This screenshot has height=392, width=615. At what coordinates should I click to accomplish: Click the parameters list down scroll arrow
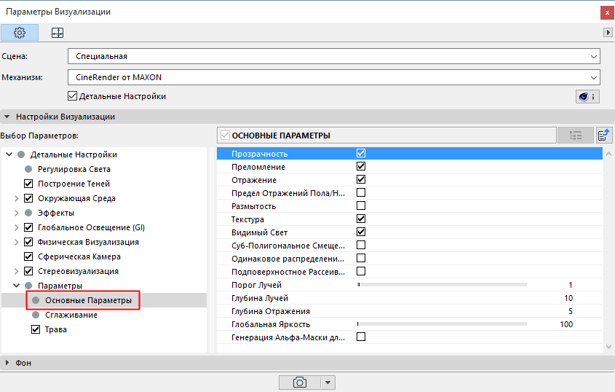[608, 346]
